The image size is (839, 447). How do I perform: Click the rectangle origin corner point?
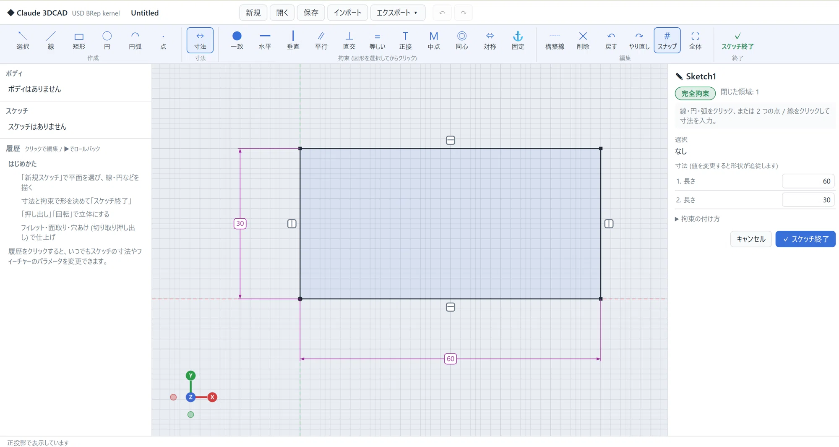[x=300, y=299]
